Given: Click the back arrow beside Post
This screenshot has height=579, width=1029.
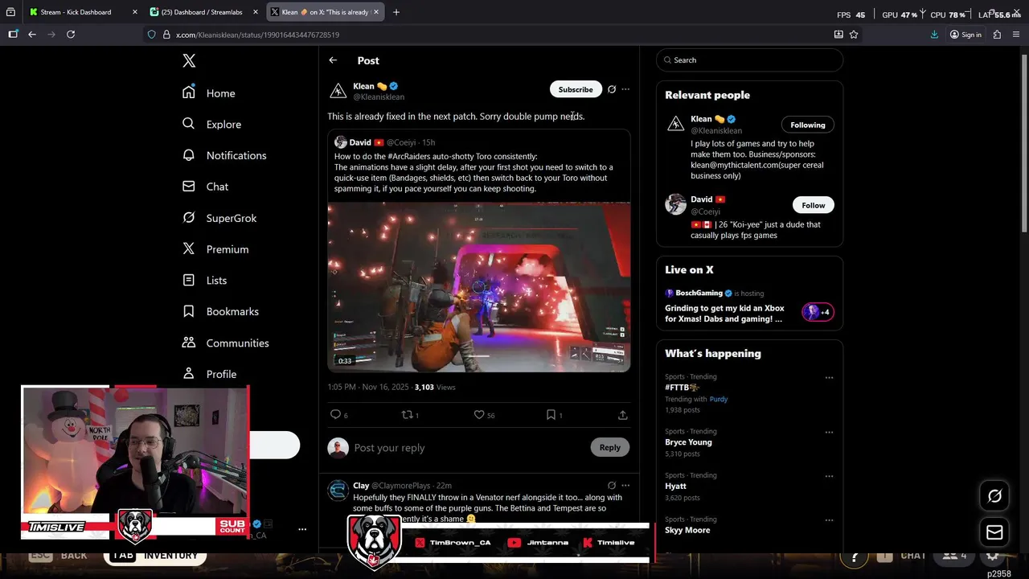Looking at the screenshot, I should click(x=333, y=60).
